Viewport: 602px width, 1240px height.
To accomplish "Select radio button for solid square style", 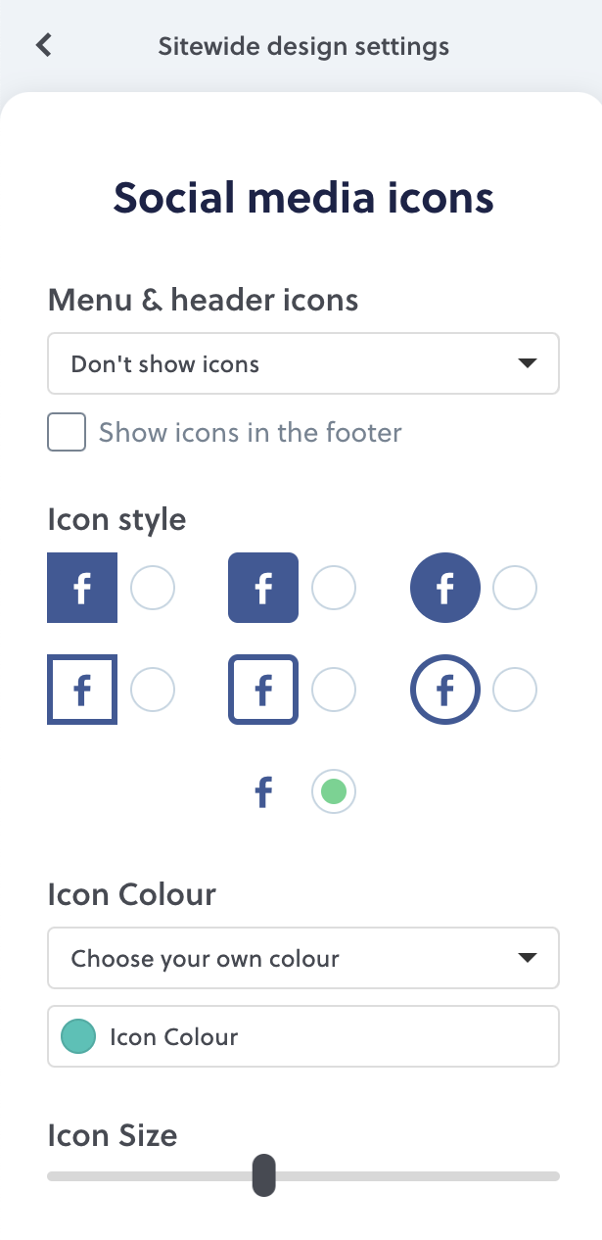I will point(153,588).
